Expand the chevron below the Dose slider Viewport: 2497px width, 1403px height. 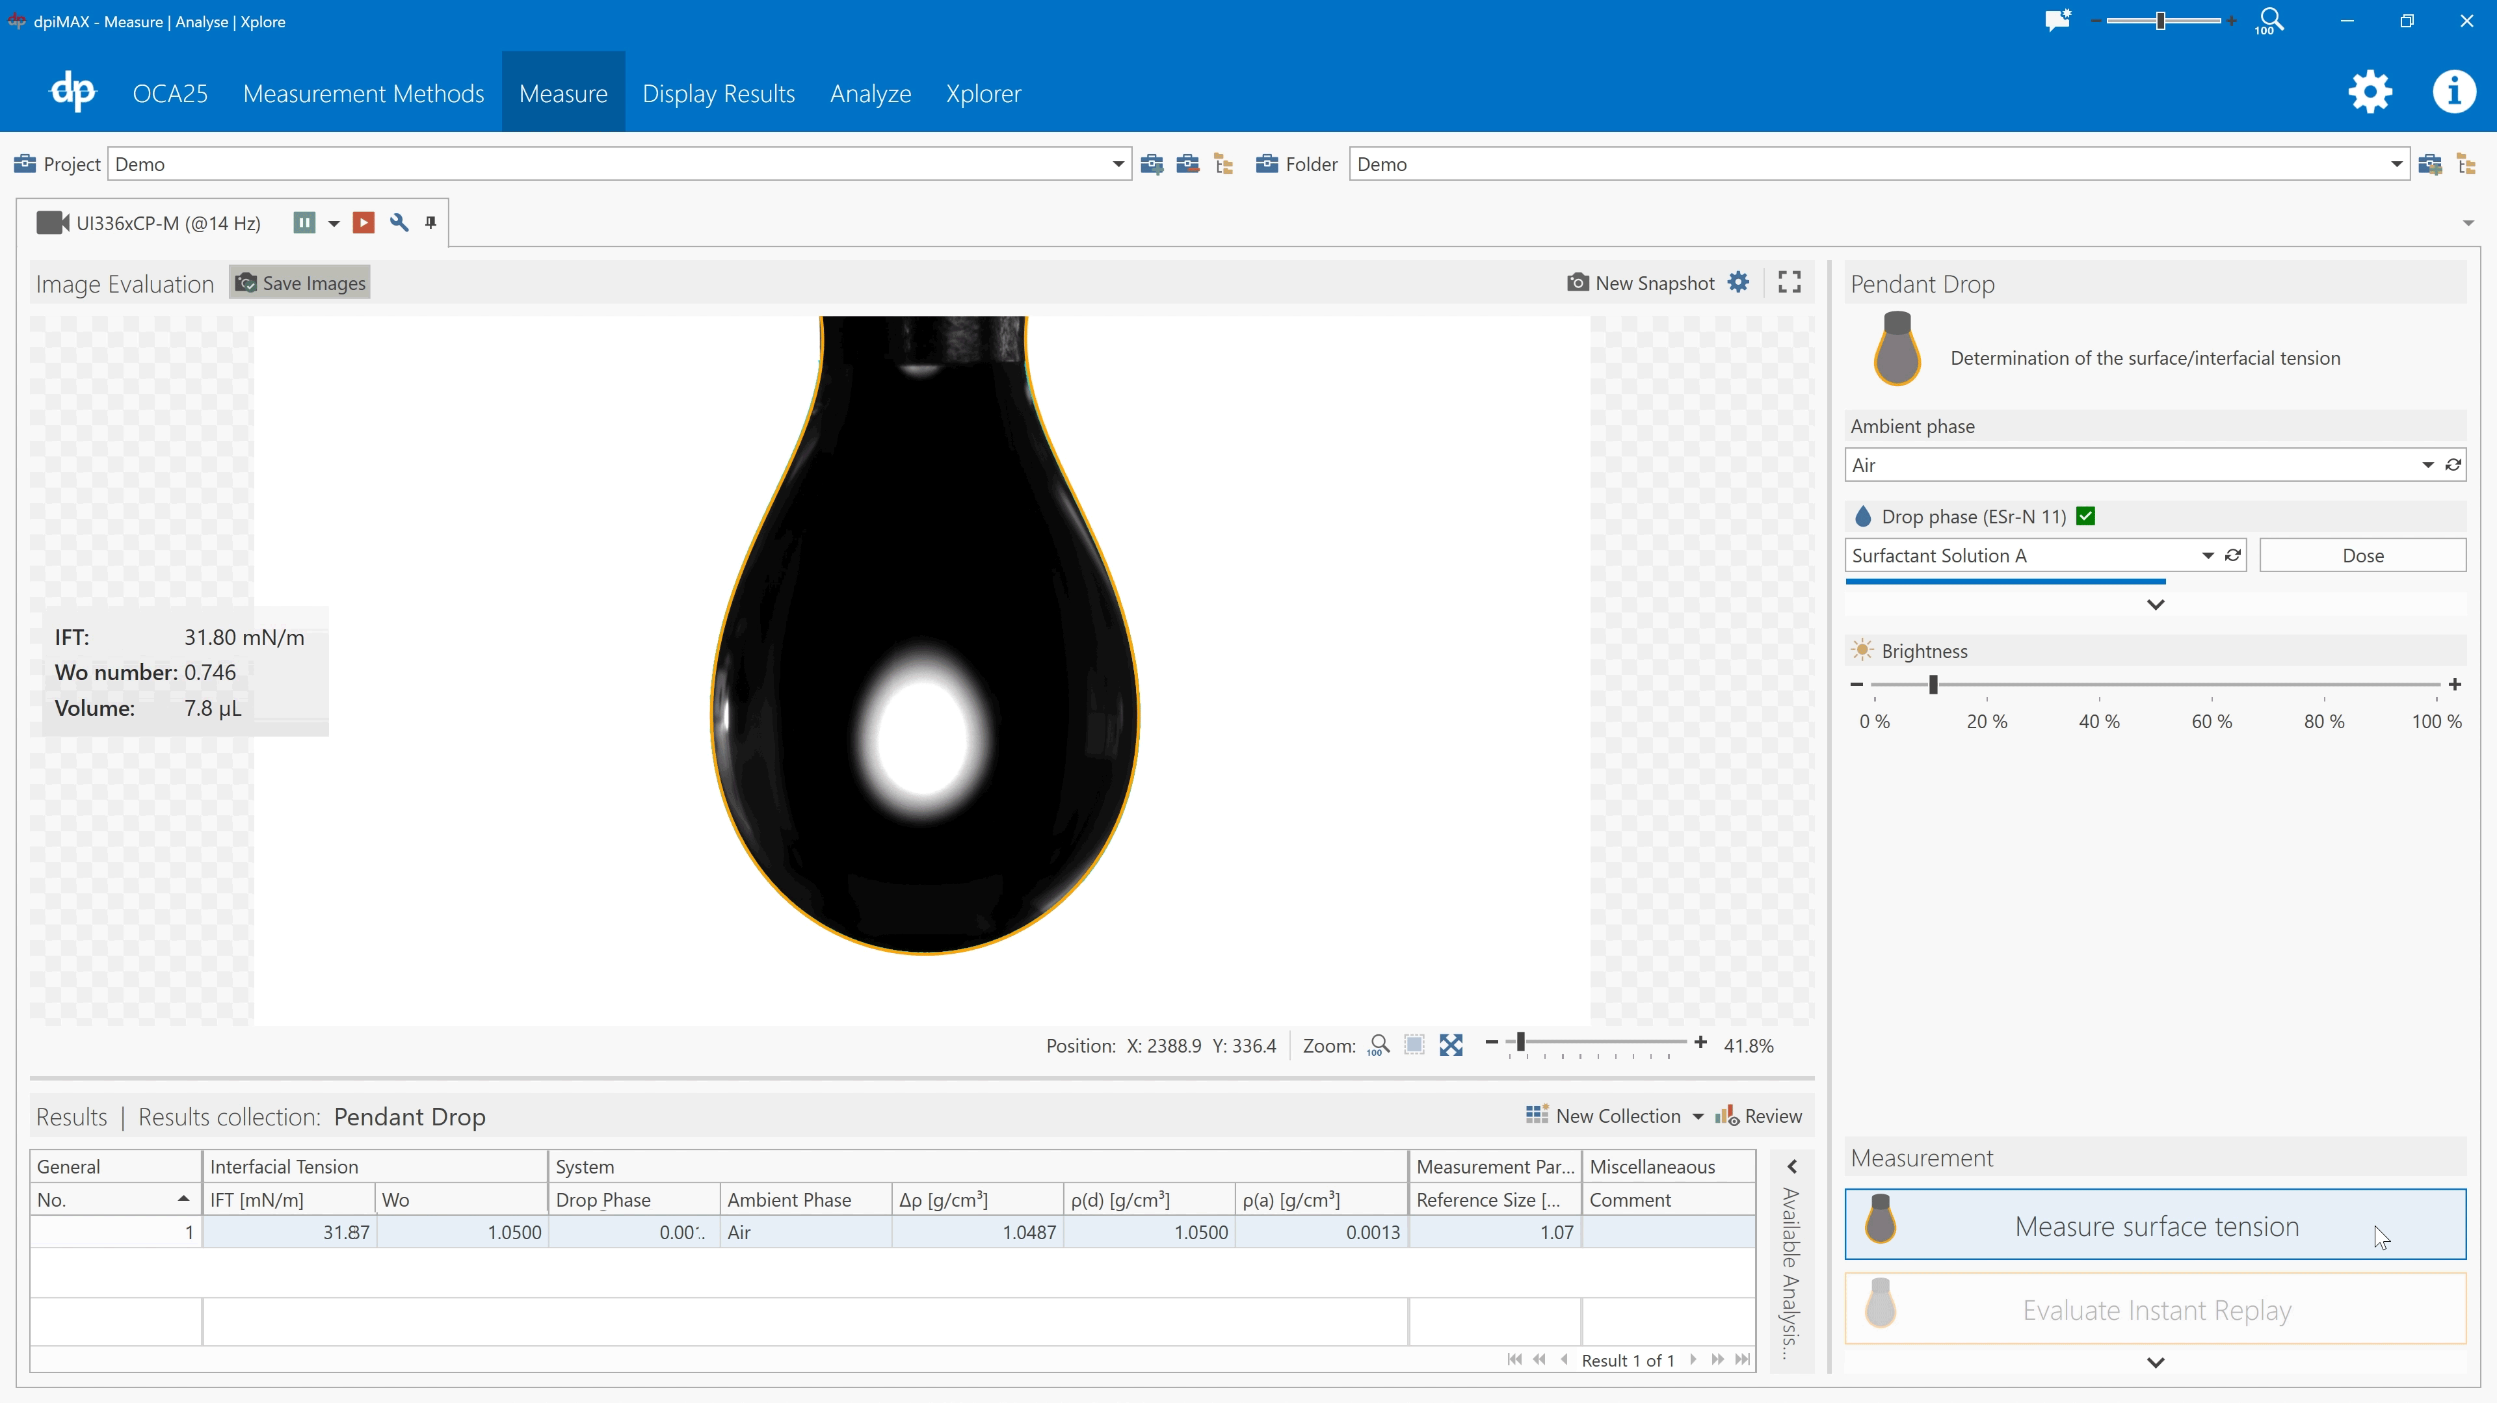[2155, 603]
